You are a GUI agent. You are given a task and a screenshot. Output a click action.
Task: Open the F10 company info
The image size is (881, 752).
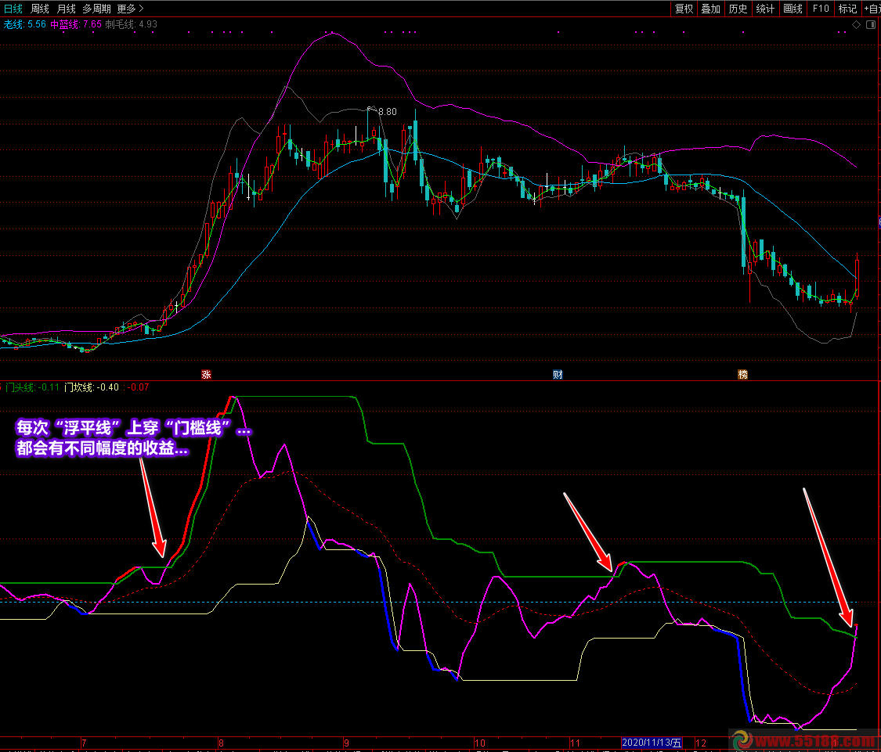click(x=820, y=9)
